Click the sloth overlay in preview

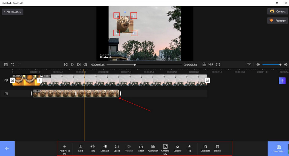pos(125,25)
